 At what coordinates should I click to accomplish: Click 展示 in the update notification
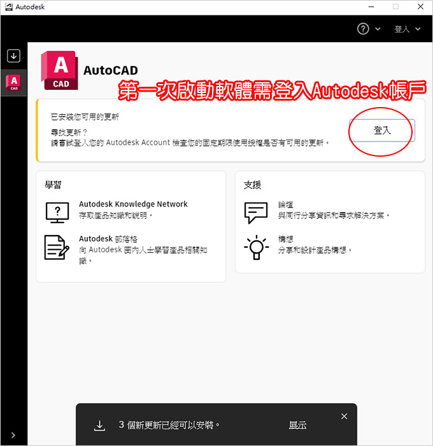pos(297,425)
